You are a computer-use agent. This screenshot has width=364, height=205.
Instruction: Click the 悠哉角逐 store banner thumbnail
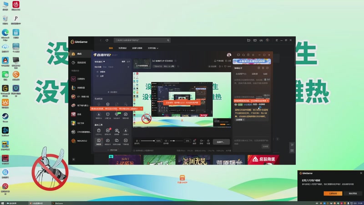pos(263,160)
